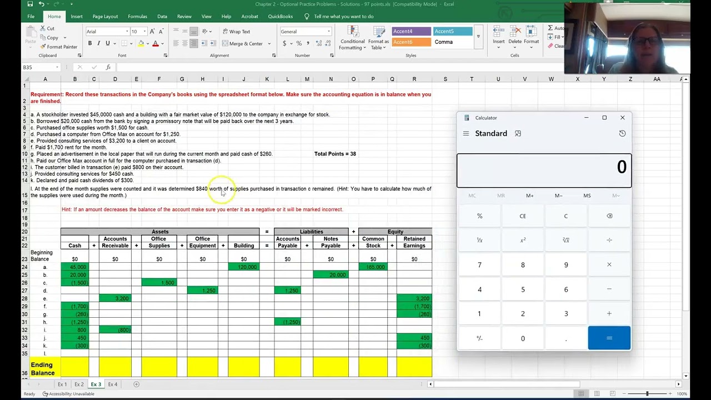711x400 pixels.
Task: Open Conditional Formatting menu
Action: coord(353,38)
